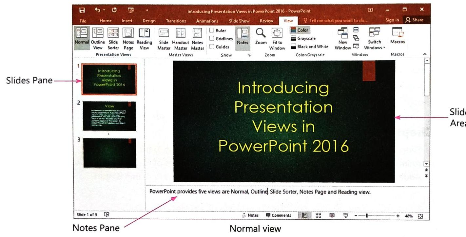Open Notes Master view
This screenshot has width=466, height=237.
coord(197,39)
